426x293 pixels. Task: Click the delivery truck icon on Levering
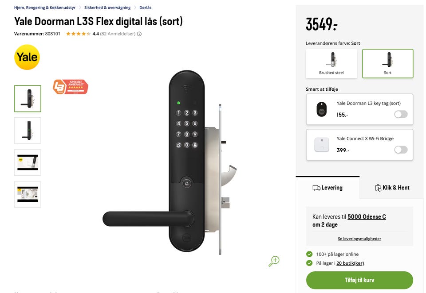coord(316,188)
